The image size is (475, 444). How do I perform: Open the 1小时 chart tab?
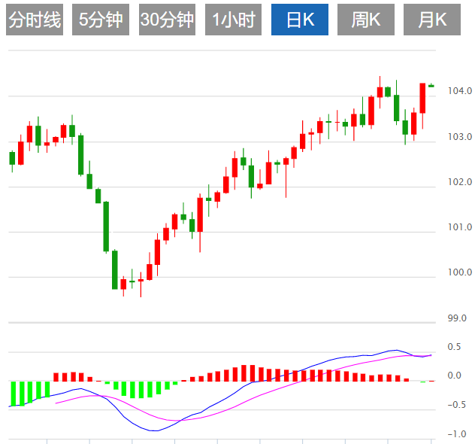[233, 20]
